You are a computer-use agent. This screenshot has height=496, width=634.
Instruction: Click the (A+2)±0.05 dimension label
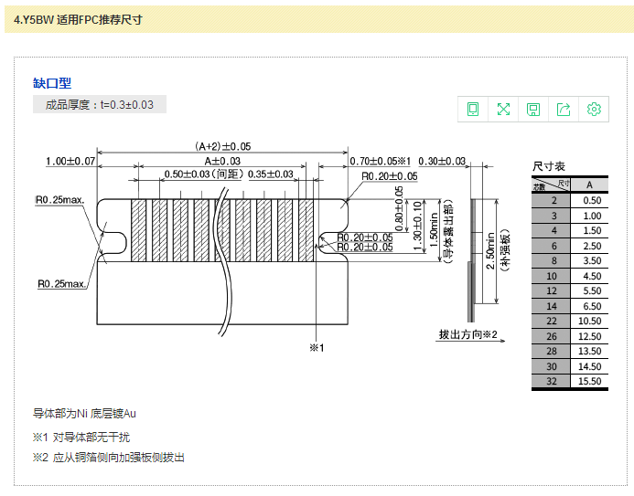pyautogui.click(x=222, y=146)
